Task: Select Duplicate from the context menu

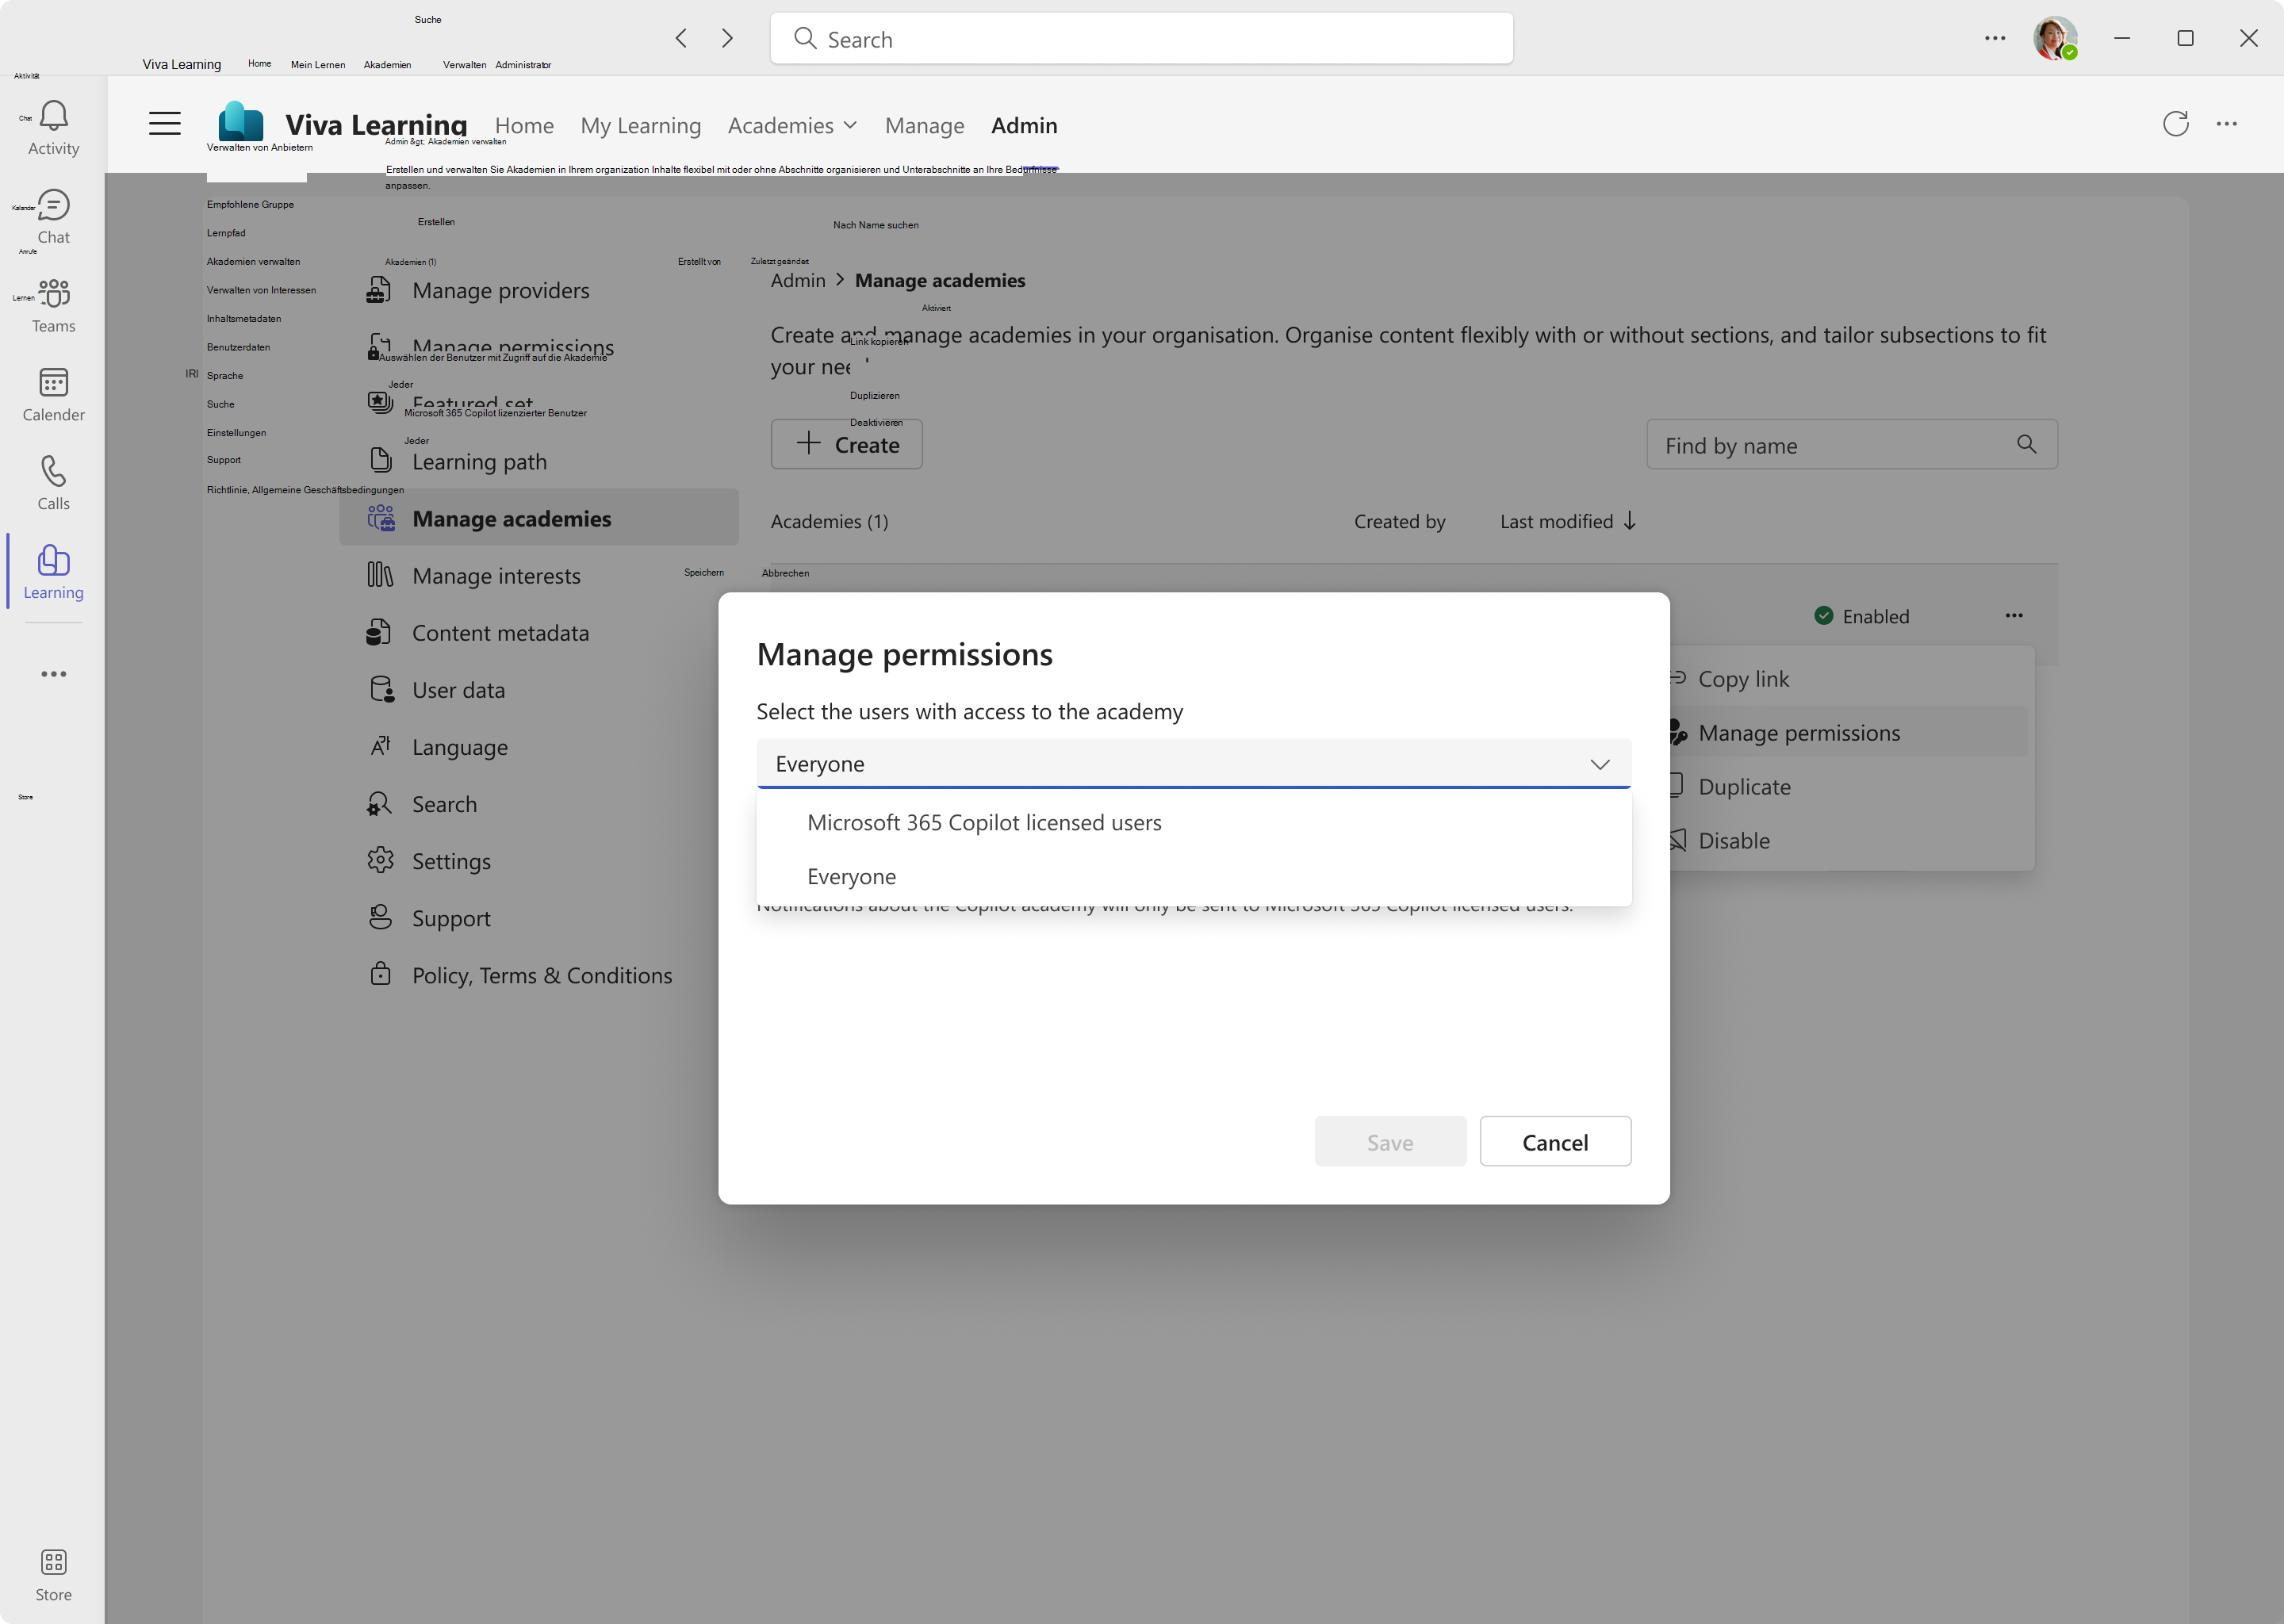Action: coord(1746,786)
